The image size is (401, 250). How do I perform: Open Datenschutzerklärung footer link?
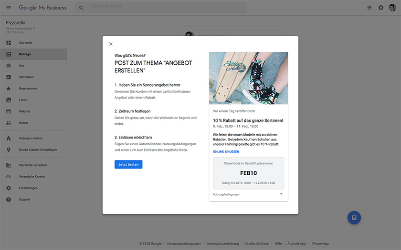pos(223,243)
